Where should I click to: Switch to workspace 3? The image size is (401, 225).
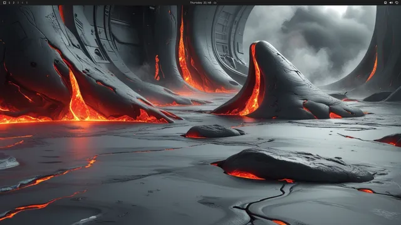(x=18, y=2)
